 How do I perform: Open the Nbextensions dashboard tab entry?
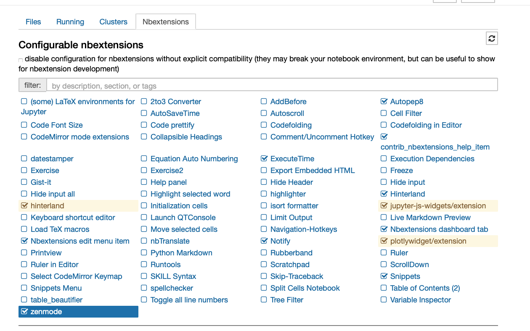(439, 229)
